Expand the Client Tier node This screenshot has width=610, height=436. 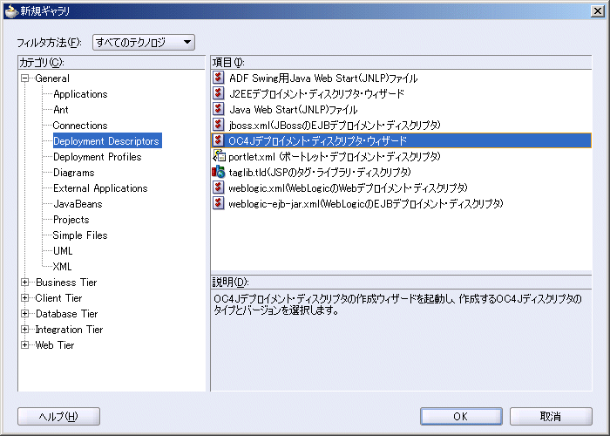click(x=25, y=298)
